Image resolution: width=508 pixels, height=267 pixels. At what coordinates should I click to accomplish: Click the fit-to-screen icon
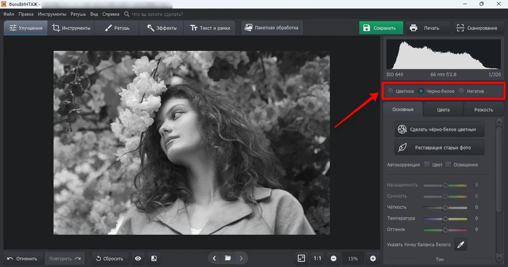coord(301,258)
